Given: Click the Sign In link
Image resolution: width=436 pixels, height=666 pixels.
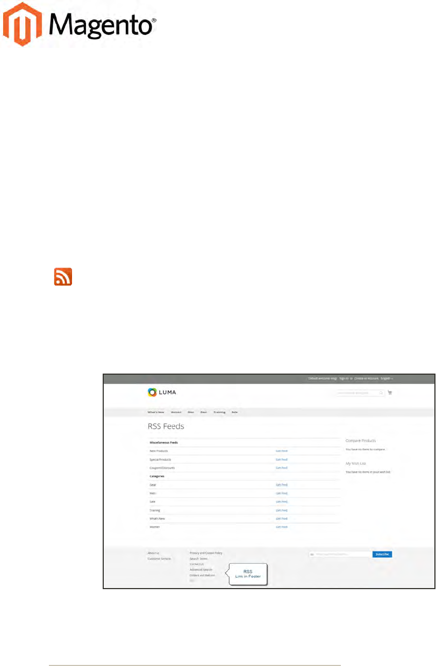Looking at the screenshot, I should coord(344,378).
